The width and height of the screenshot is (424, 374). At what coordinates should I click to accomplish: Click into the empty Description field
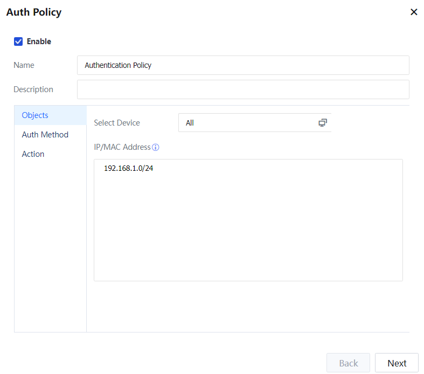pyautogui.click(x=242, y=89)
